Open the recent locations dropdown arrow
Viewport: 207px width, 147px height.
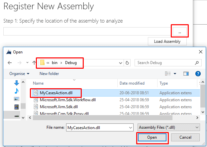pyautogui.click(x=27, y=62)
